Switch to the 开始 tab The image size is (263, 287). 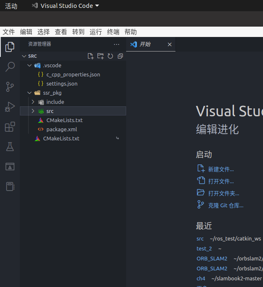(151, 44)
